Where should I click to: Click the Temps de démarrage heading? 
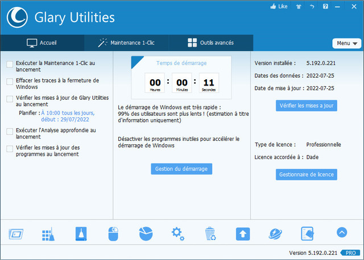pyautogui.click(x=181, y=63)
